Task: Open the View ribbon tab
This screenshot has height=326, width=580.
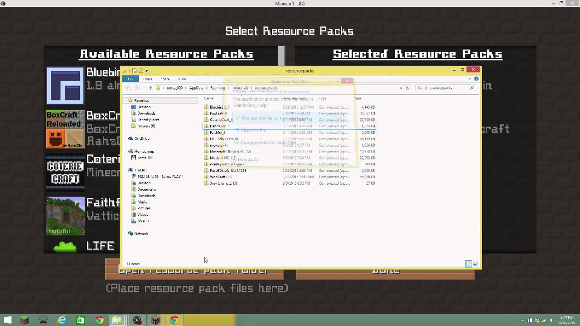Action: [x=182, y=79]
